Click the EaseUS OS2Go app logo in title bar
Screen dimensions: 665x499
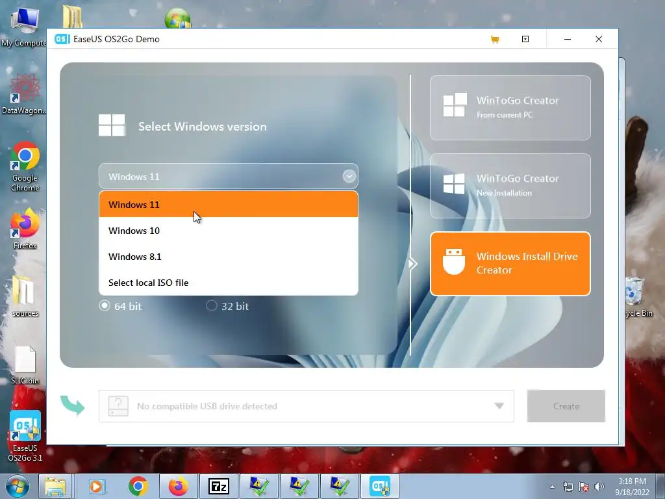(x=62, y=39)
